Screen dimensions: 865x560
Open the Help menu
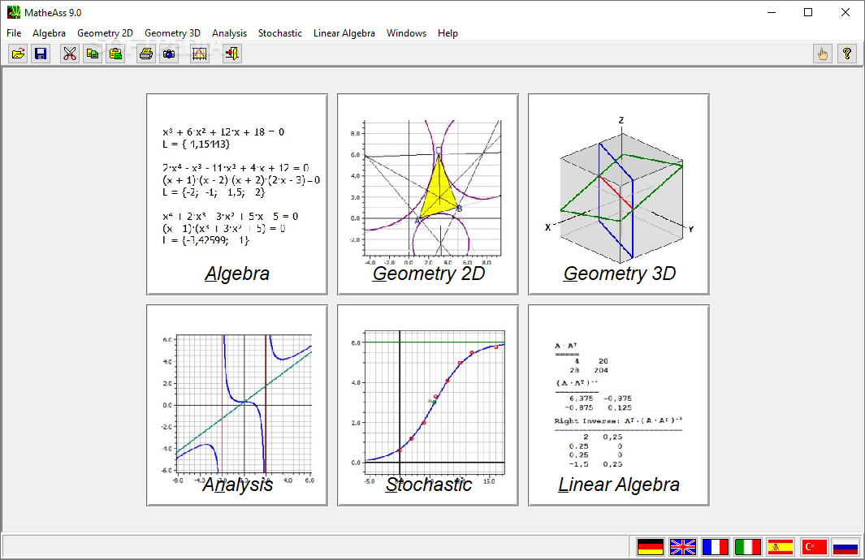[x=448, y=33]
